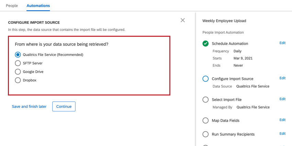This screenshot has width=292, height=146.
Task: Choose the Google Drive radio button
Action: click(x=18, y=72)
